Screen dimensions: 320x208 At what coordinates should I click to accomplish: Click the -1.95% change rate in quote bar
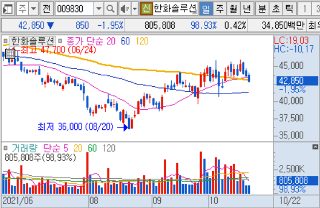(x=110, y=25)
